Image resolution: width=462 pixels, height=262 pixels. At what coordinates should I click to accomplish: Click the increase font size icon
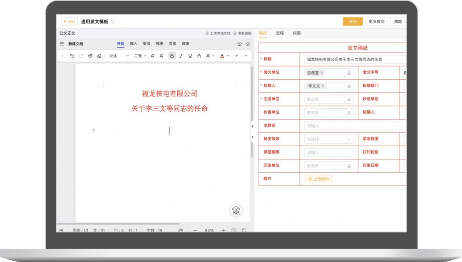(153, 56)
